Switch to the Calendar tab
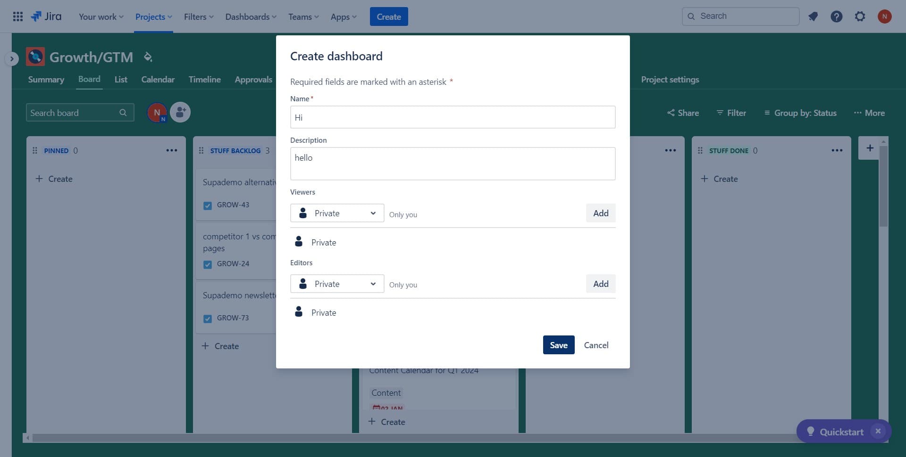This screenshot has width=906, height=457. 158,80
